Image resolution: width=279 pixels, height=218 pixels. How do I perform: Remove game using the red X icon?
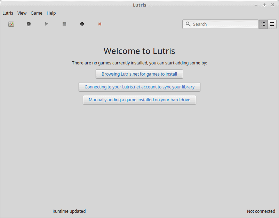point(100,24)
